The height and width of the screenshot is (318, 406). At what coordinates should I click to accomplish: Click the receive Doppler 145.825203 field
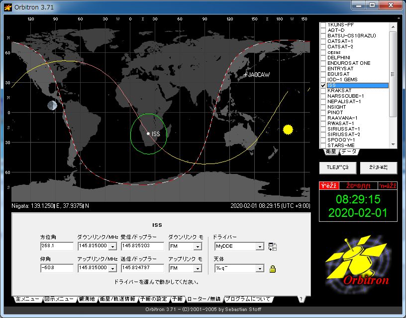tap(142, 246)
